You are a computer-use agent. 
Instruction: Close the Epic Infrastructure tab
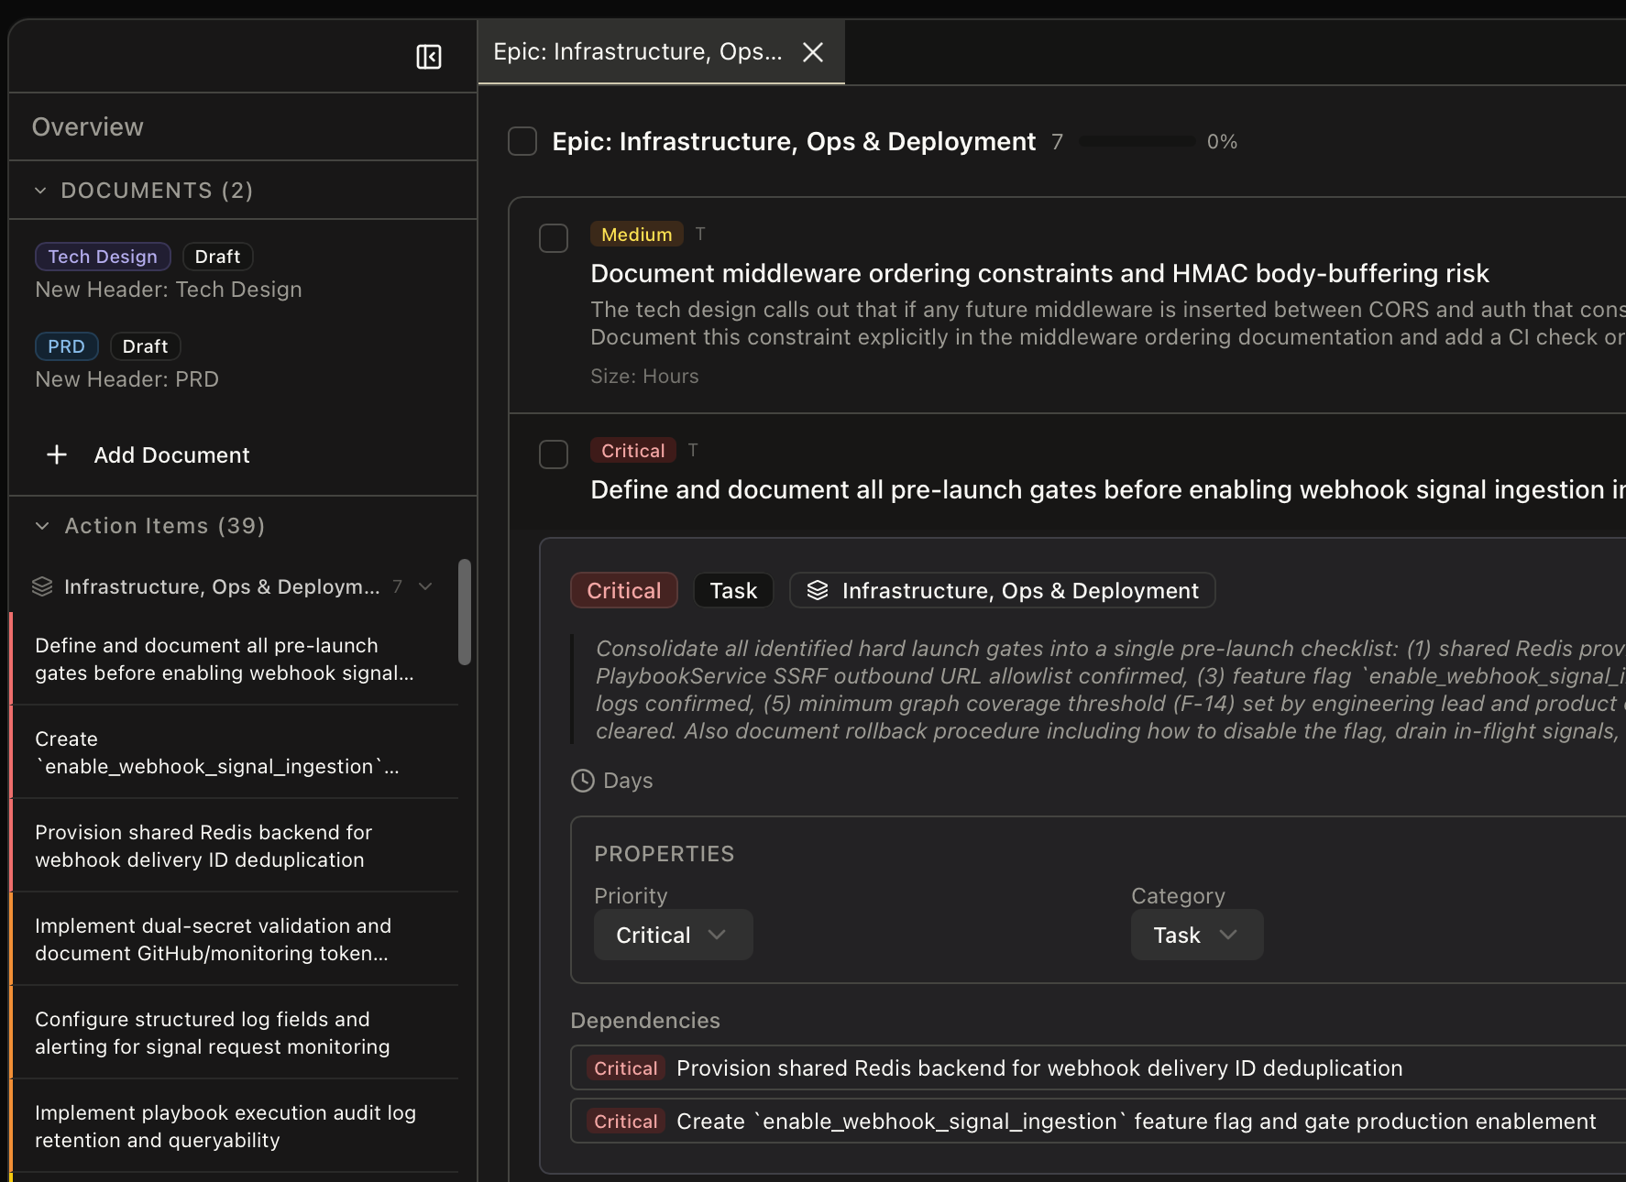coord(813,52)
